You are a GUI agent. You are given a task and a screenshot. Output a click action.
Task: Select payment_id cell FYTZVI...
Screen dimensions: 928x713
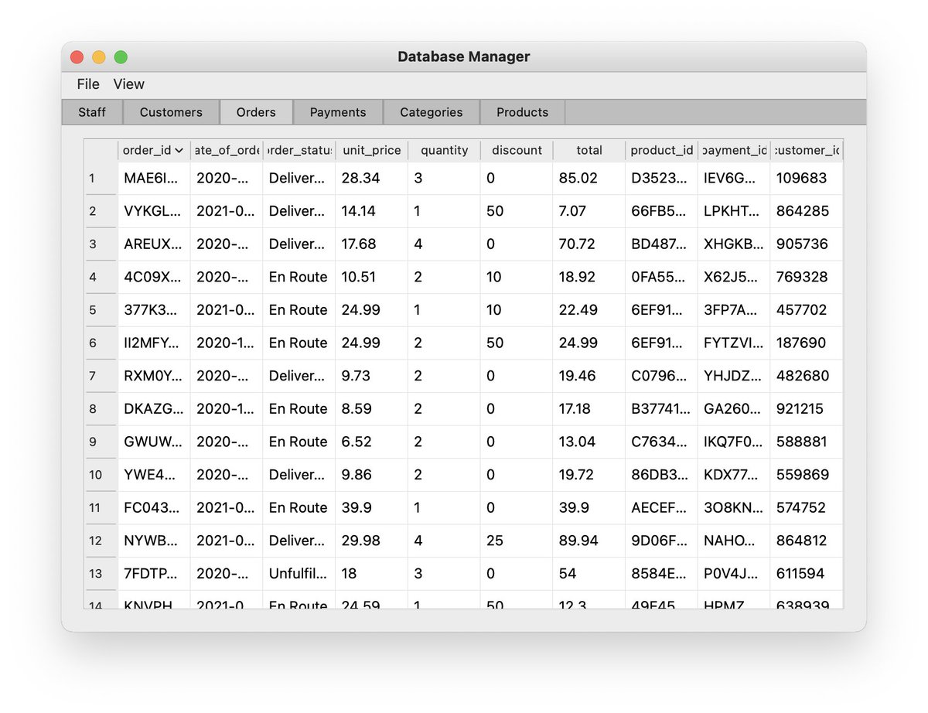point(734,343)
